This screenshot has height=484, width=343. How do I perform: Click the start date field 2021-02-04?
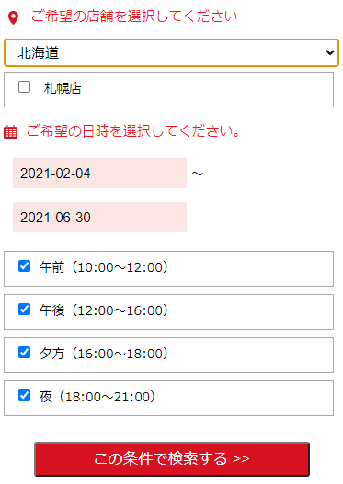click(99, 174)
